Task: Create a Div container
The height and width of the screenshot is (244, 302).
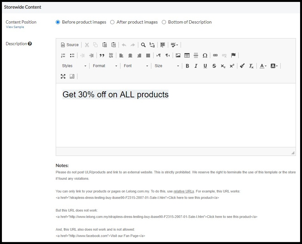Action: [x=111, y=55]
